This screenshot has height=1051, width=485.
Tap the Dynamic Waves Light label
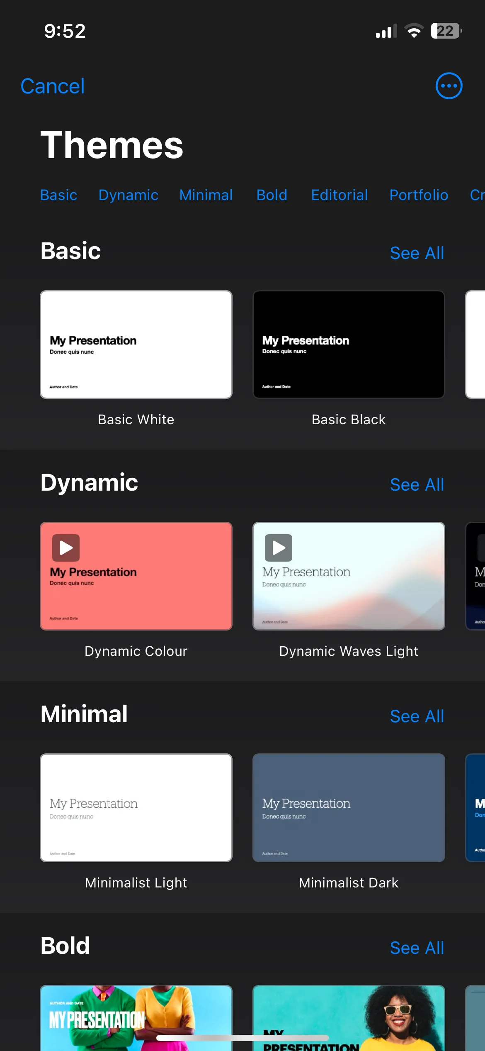tap(349, 651)
